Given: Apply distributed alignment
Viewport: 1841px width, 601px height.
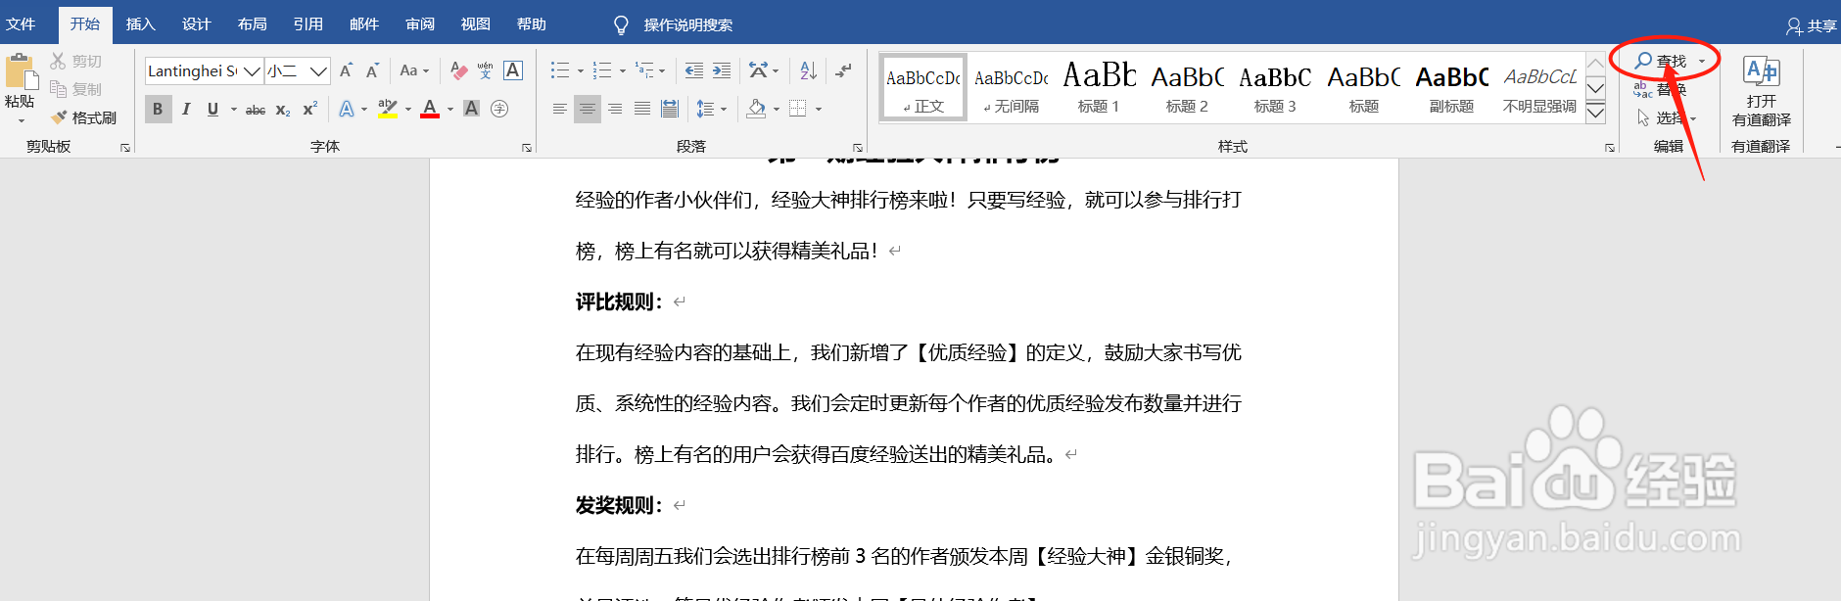Looking at the screenshot, I should [670, 109].
